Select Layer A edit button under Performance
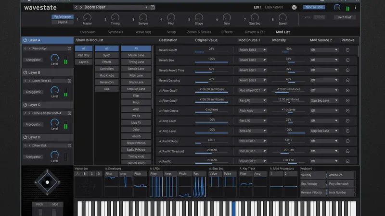 coord(63,22)
